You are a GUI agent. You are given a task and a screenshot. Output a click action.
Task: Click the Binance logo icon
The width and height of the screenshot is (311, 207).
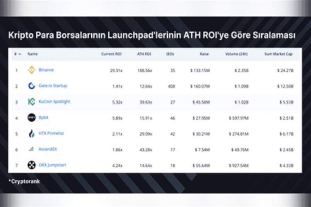click(x=32, y=70)
